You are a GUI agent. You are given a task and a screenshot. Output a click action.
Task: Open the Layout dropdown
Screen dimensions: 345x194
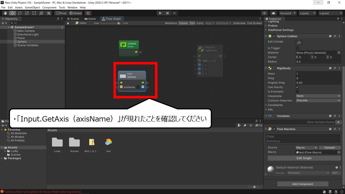(x=330, y=13)
